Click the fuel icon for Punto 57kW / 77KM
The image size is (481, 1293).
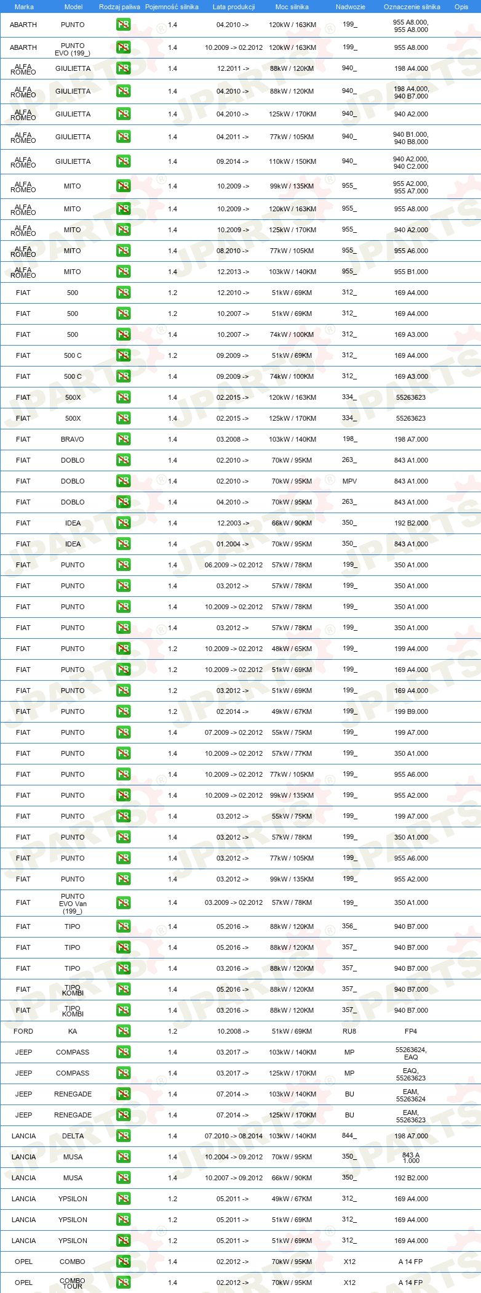click(x=123, y=753)
